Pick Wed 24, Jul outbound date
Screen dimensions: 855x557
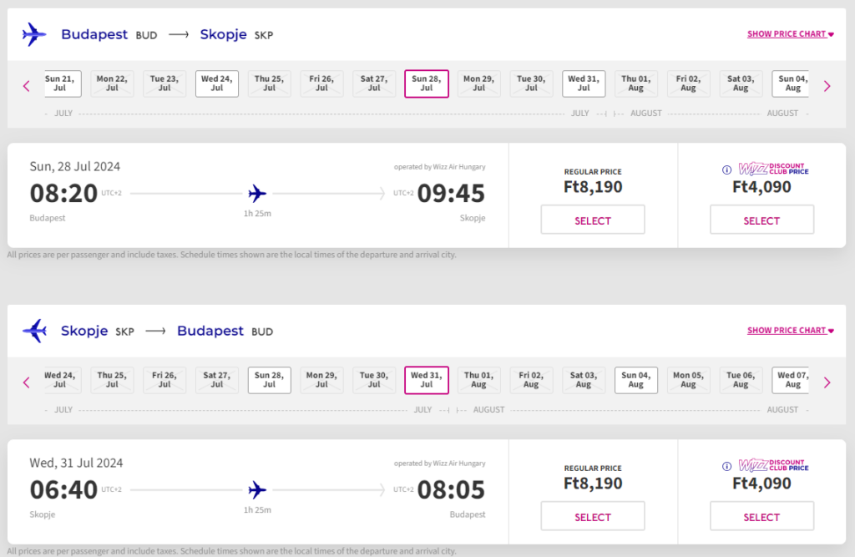coord(217,84)
